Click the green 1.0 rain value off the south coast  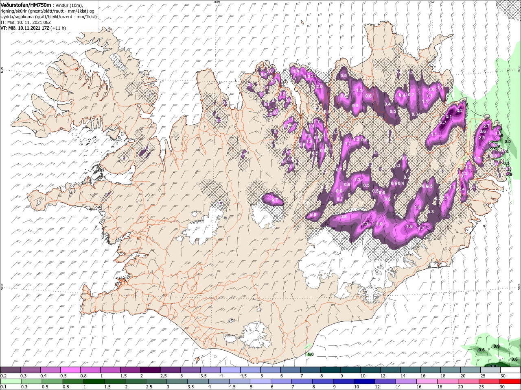click(x=311, y=355)
